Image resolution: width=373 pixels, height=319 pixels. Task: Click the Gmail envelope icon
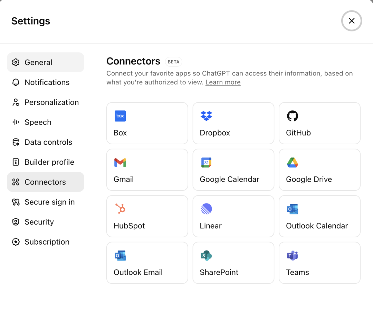(120, 163)
